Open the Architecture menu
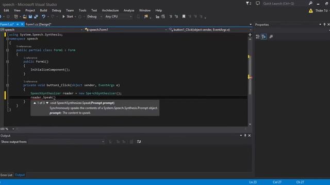This screenshot has width=330, height=185. point(110,10)
